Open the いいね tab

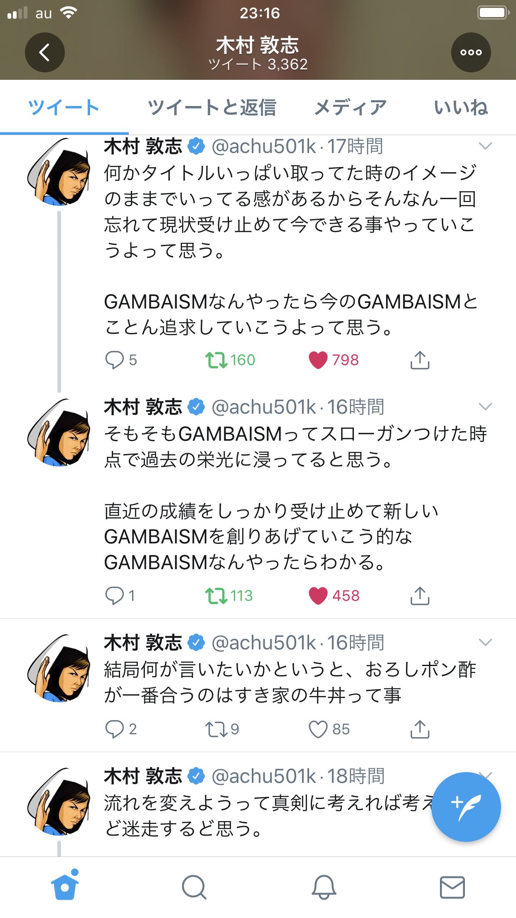tap(460, 107)
